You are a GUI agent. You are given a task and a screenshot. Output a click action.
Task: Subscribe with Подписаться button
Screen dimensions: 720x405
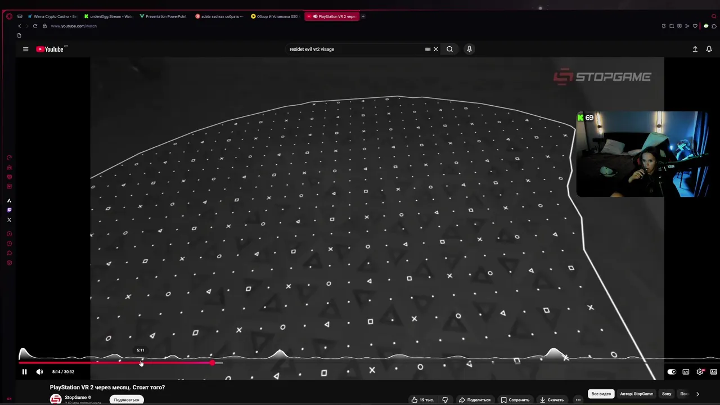(127, 400)
